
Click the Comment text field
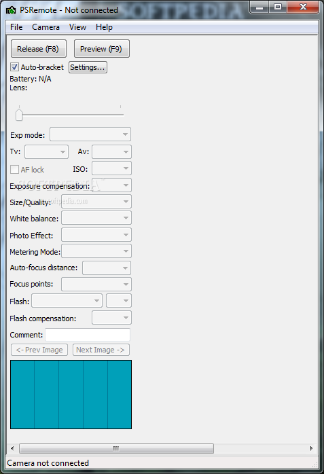88,335
